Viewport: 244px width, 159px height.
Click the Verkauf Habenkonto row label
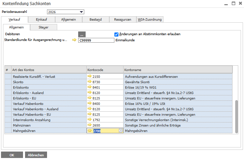pos(28,104)
